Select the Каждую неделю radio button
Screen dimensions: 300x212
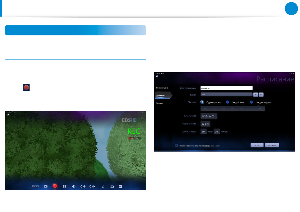tap(251, 102)
